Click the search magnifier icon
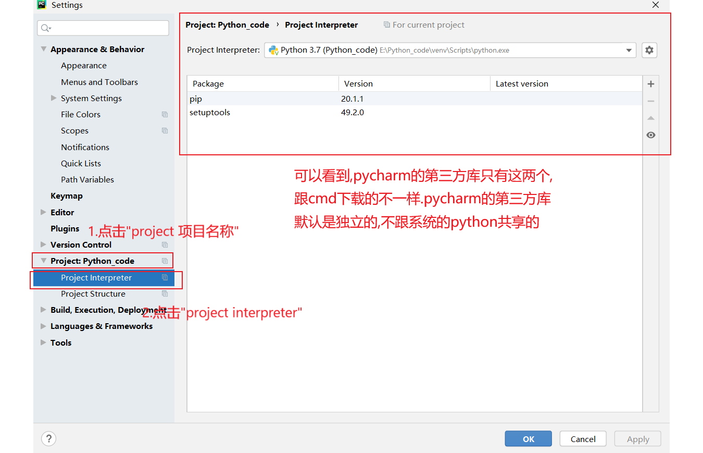 pyautogui.click(x=46, y=28)
